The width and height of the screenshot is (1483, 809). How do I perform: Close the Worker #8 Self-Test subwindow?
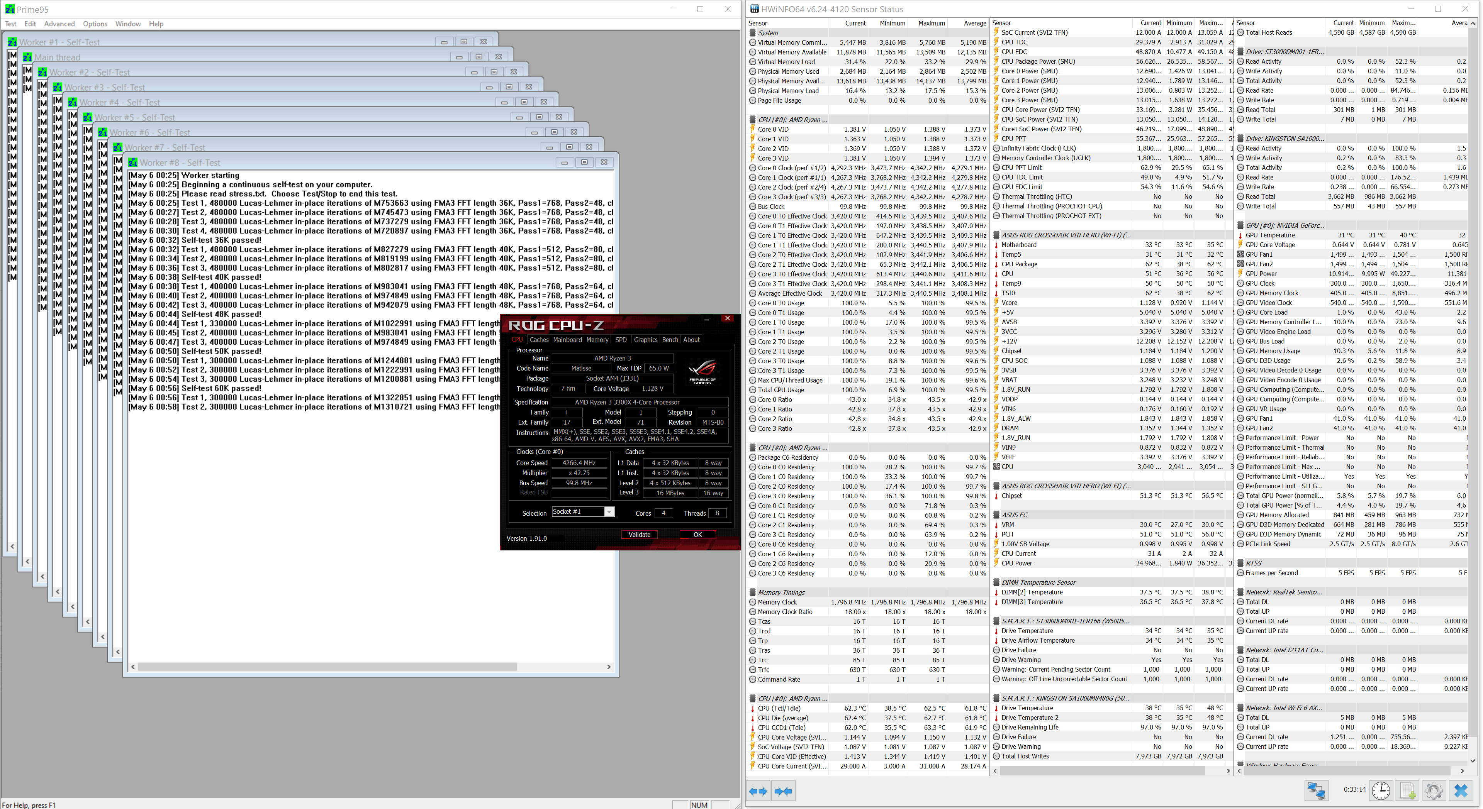click(604, 162)
